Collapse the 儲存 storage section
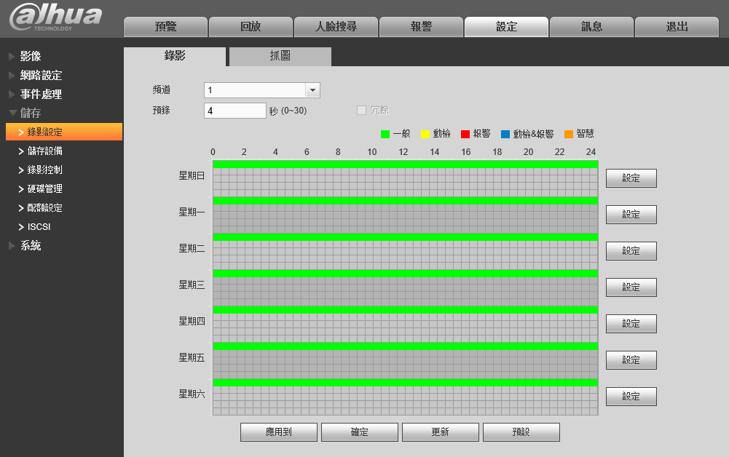 pos(31,113)
